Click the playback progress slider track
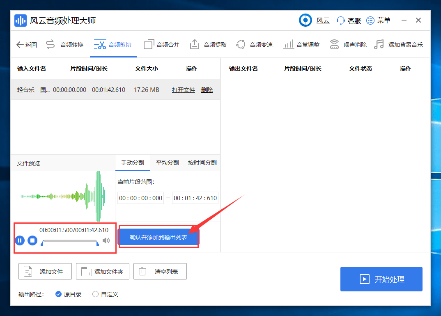This screenshot has width=441, height=316. 70,240
